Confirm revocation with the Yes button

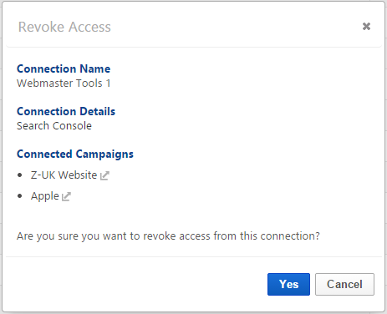(288, 284)
